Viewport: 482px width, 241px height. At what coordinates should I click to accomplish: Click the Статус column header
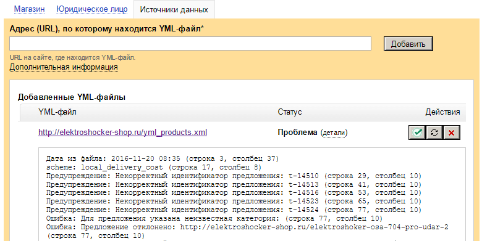click(x=290, y=112)
